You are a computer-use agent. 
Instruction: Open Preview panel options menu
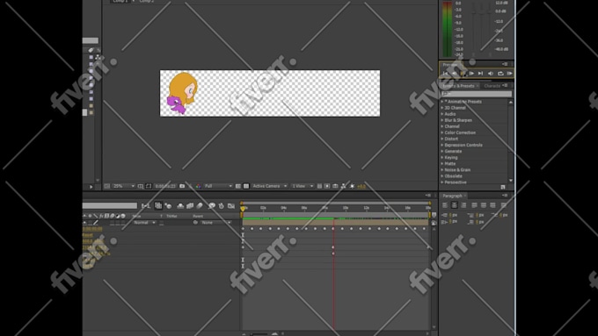[506, 64]
